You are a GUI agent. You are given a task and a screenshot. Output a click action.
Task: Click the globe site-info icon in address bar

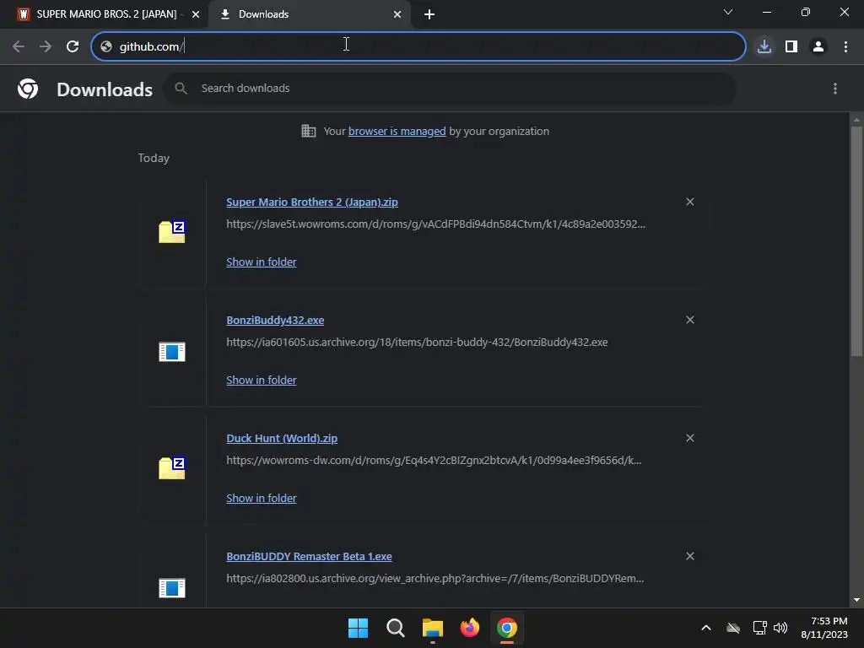pyautogui.click(x=106, y=46)
